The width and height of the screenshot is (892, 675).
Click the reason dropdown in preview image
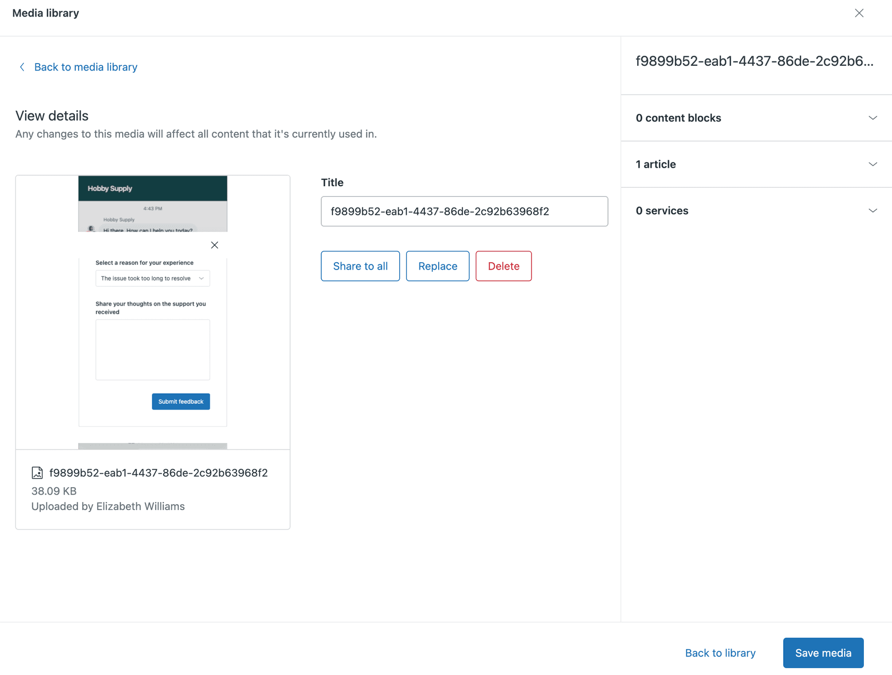click(152, 279)
